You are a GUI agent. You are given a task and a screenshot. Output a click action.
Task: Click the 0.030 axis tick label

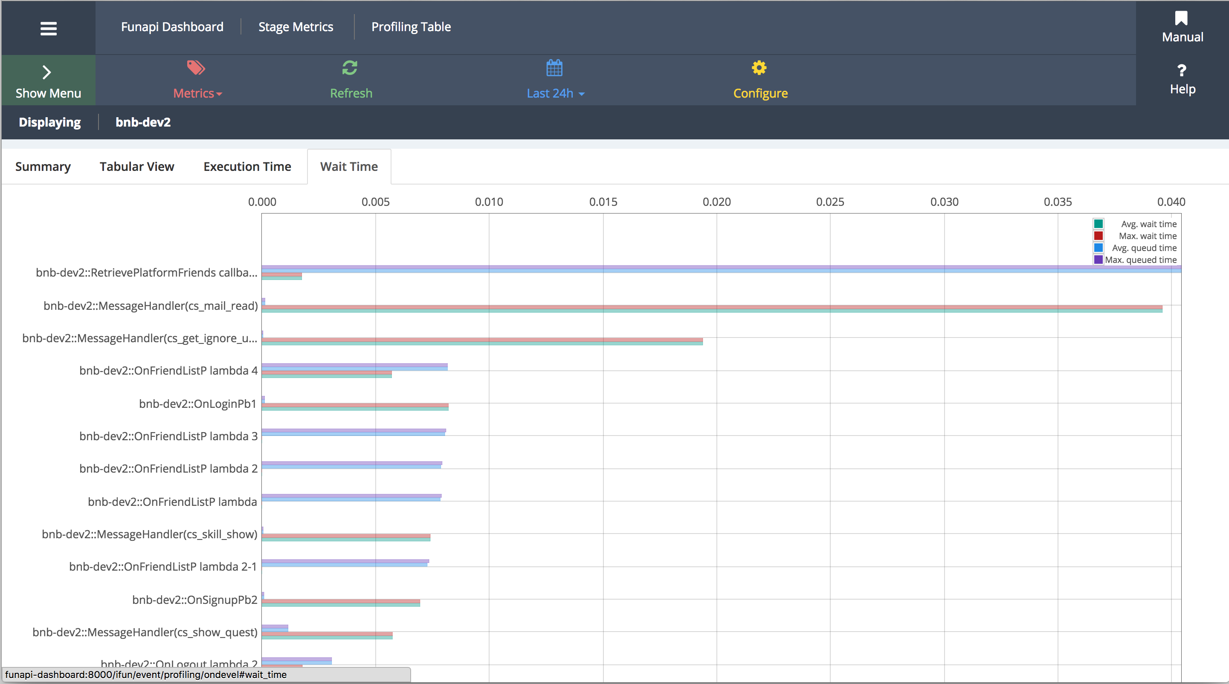click(944, 202)
